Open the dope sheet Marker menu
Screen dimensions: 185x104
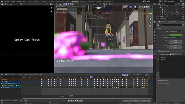31,75
